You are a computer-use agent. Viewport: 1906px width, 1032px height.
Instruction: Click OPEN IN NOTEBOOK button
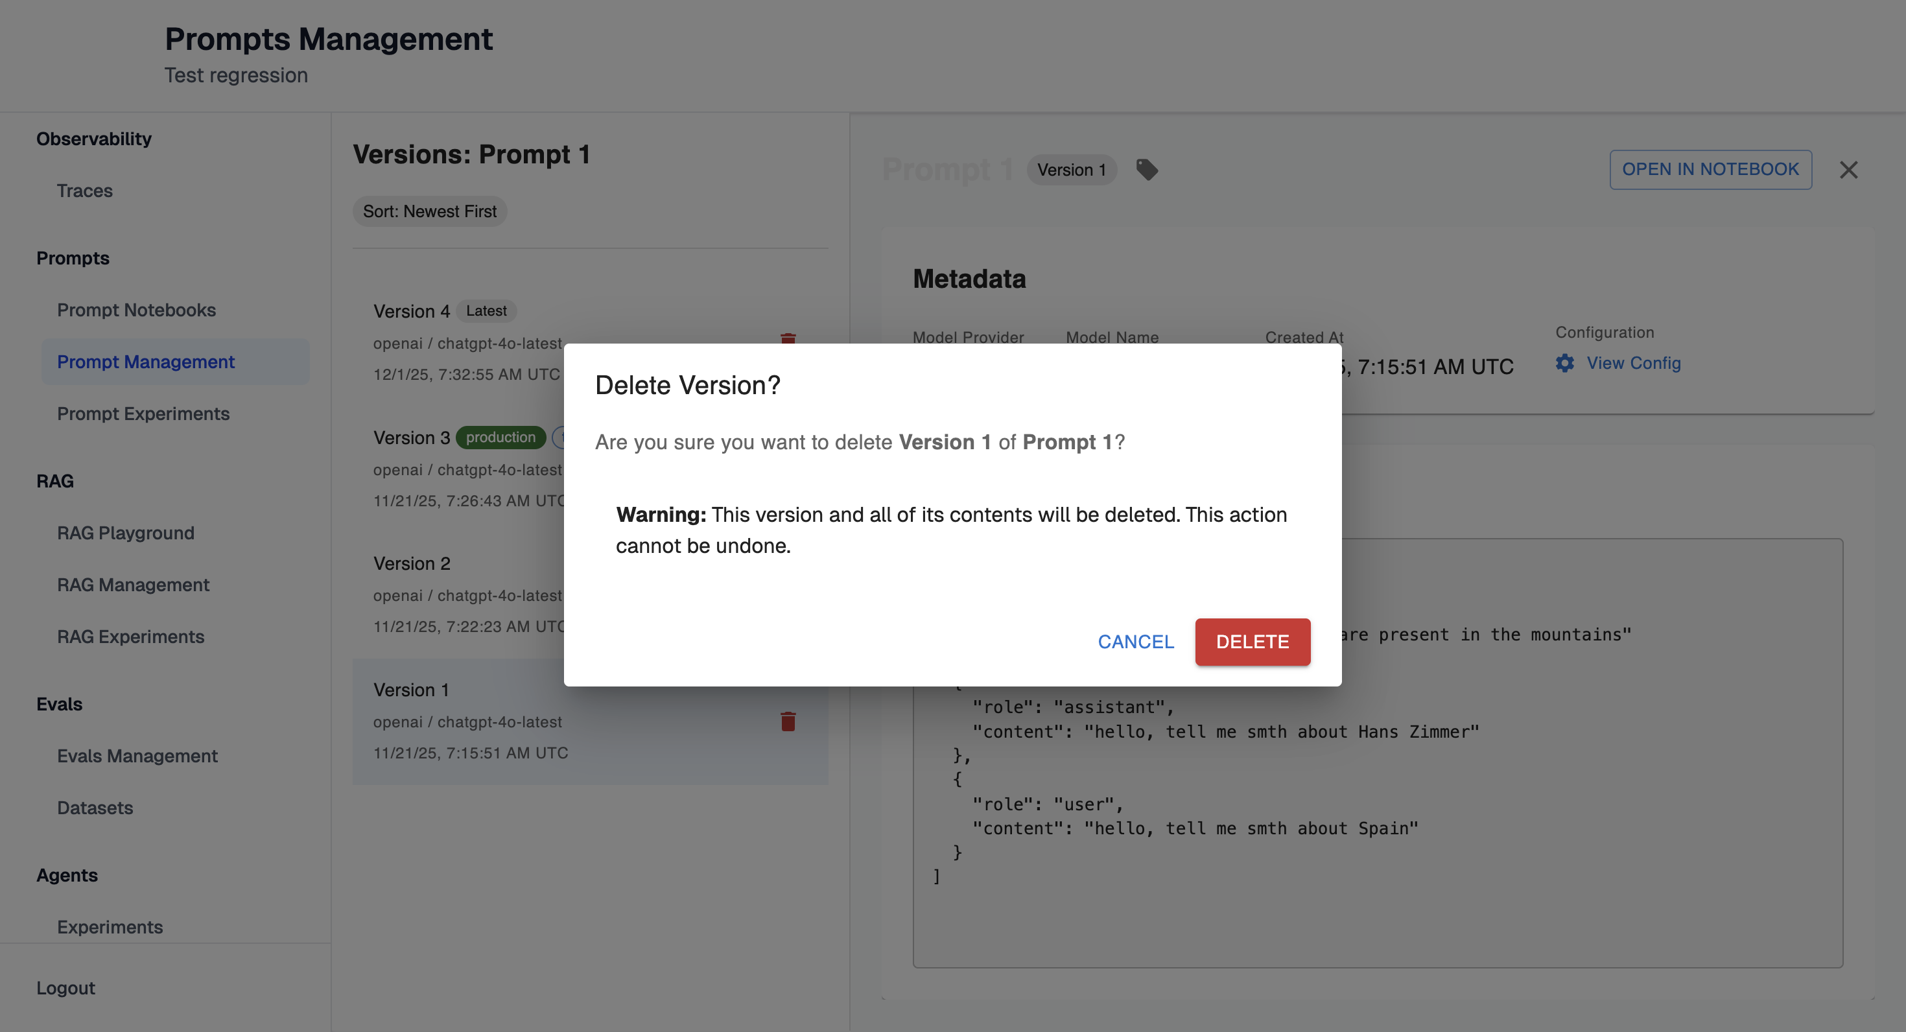pos(1710,169)
